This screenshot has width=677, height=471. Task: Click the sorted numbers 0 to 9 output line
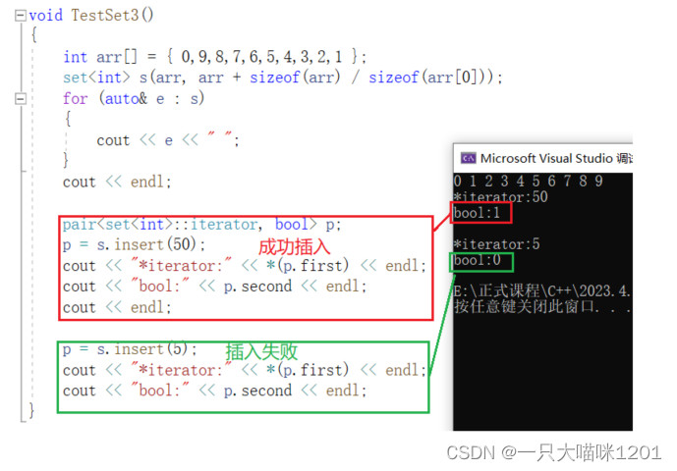click(529, 182)
